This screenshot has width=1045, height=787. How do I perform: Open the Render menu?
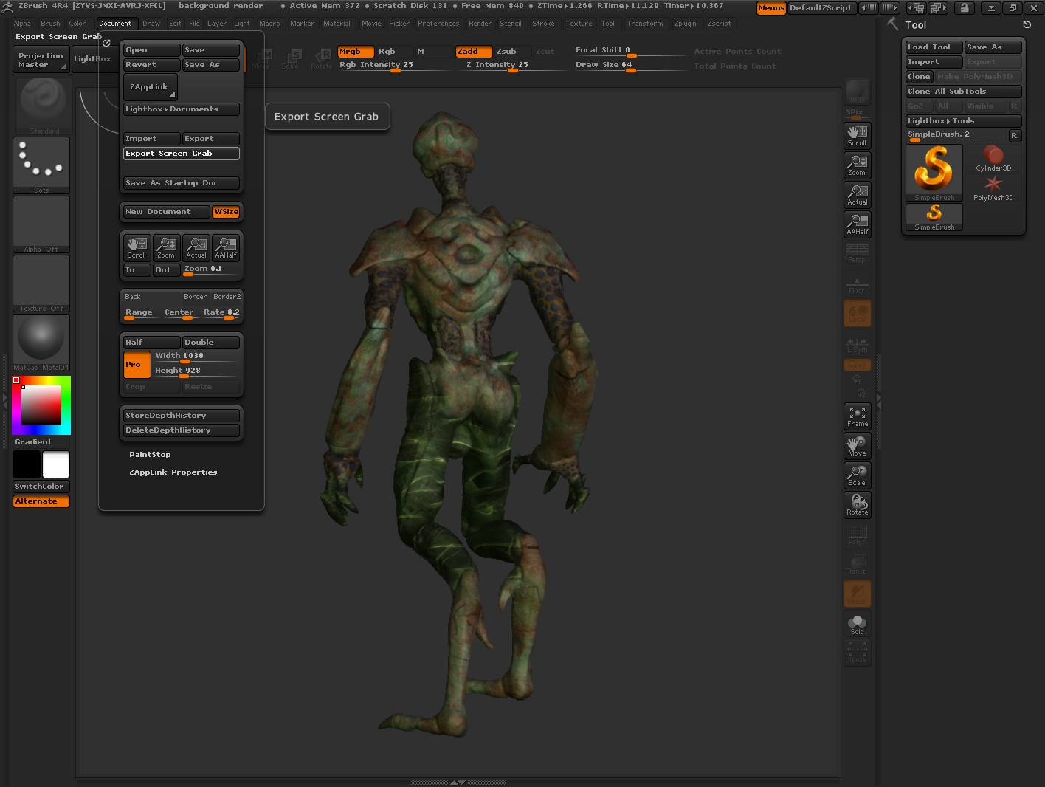pos(480,24)
